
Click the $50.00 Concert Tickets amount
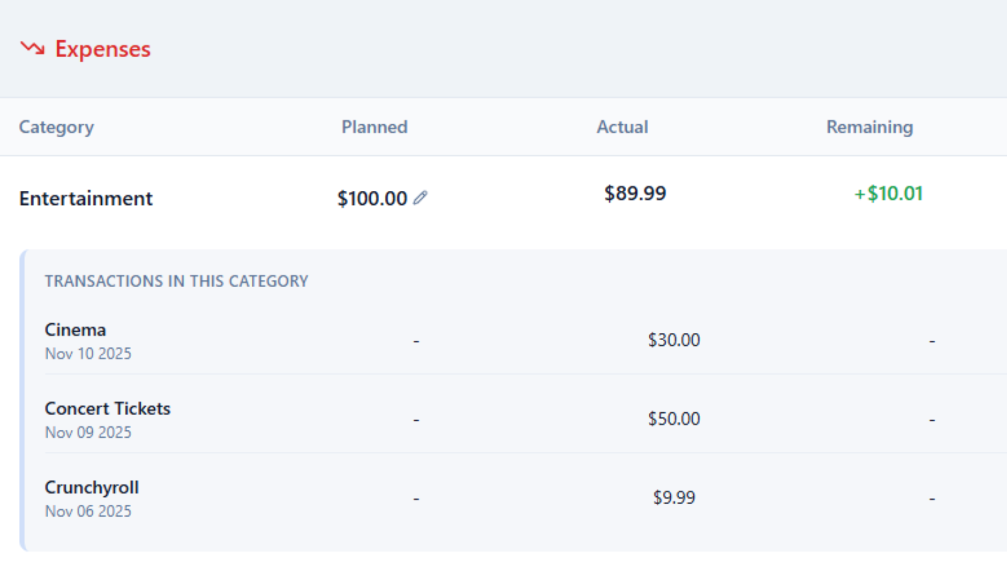click(x=674, y=418)
